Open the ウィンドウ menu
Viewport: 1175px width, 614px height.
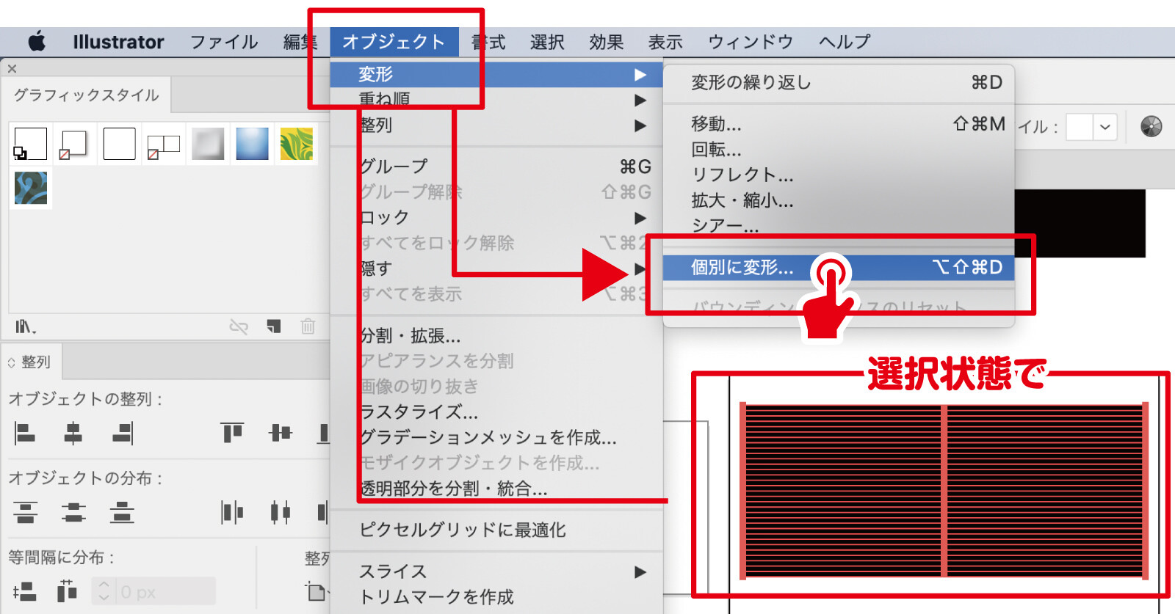750,42
